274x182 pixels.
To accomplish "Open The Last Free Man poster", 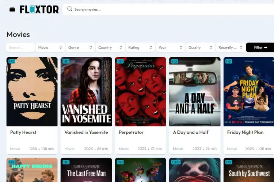I will tap(86, 170).
